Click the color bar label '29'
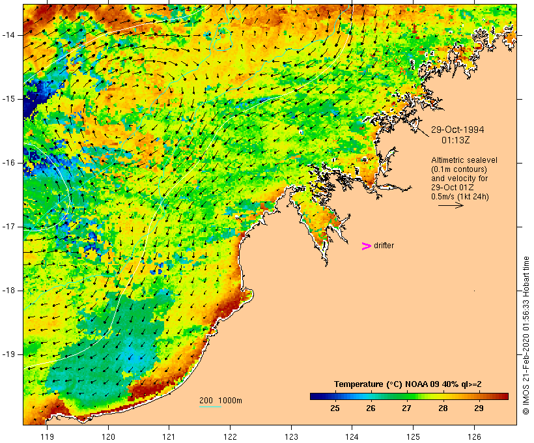The width and height of the screenshot is (534, 443). (x=479, y=408)
